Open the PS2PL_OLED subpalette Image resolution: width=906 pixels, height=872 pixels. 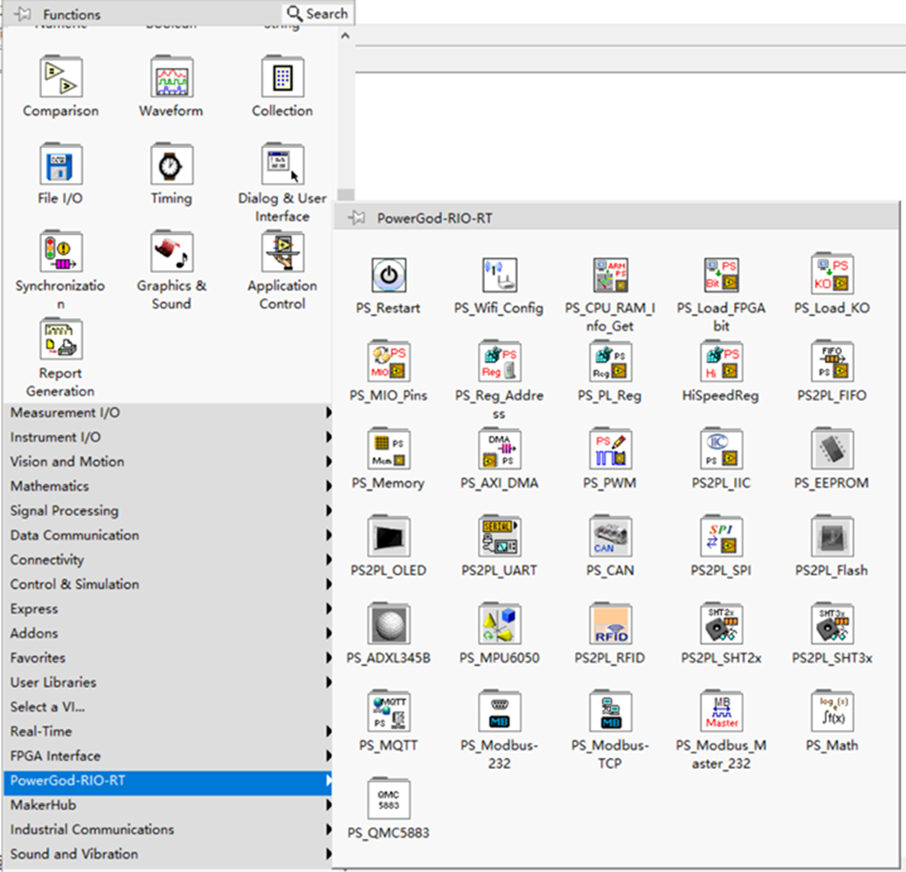click(x=388, y=536)
